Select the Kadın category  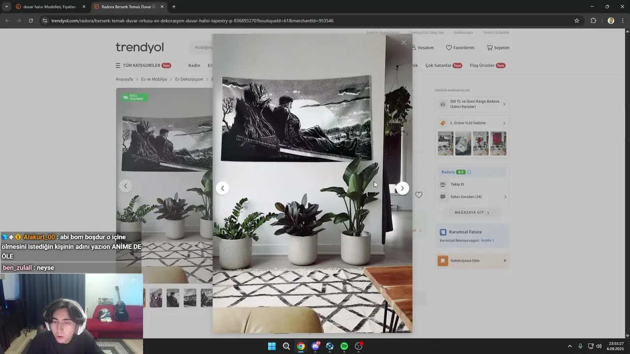(x=194, y=65)
